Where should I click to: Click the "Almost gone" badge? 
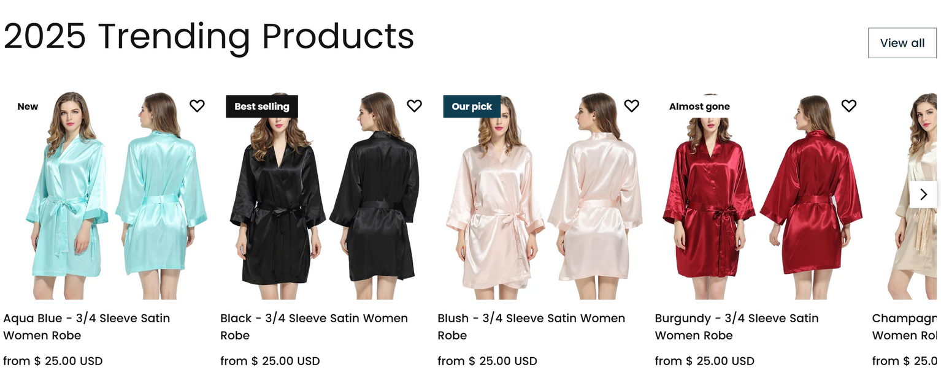click(699, 106)
